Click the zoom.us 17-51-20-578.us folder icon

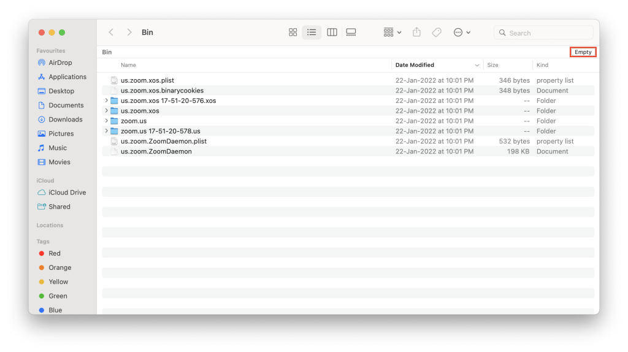(x=114, y=131)
